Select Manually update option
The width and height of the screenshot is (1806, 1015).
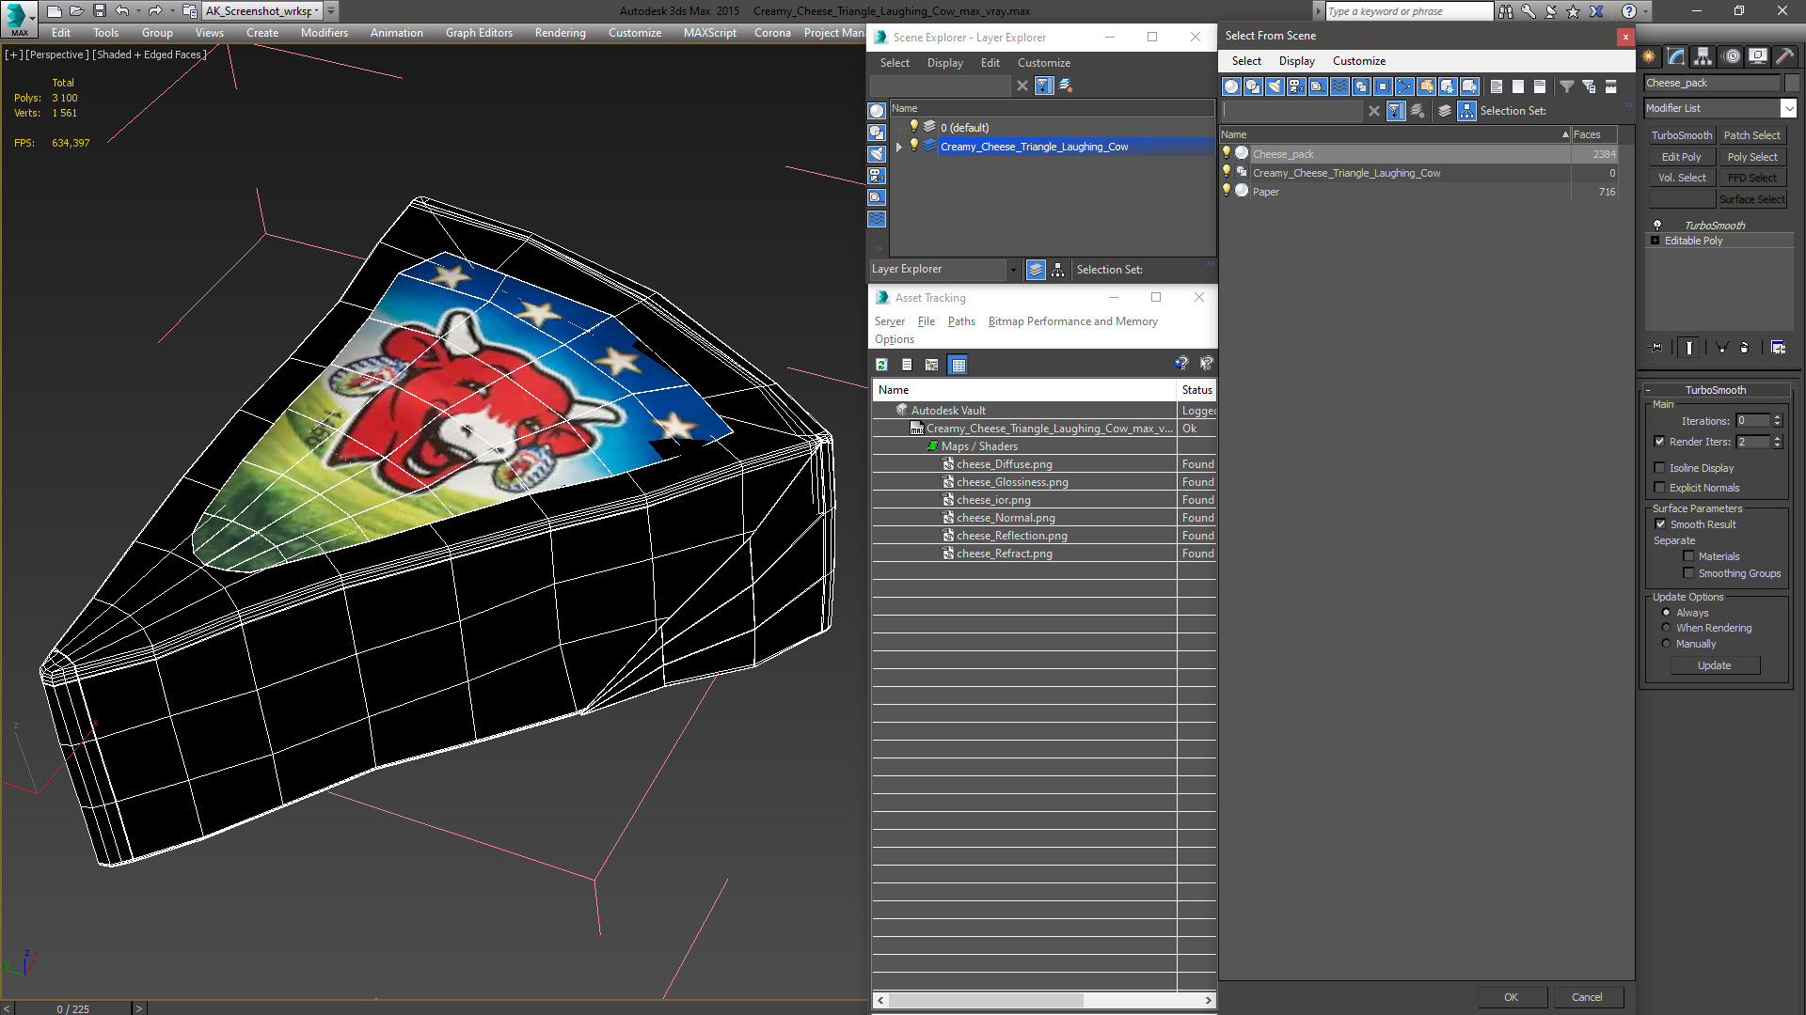pos(1667,644)
